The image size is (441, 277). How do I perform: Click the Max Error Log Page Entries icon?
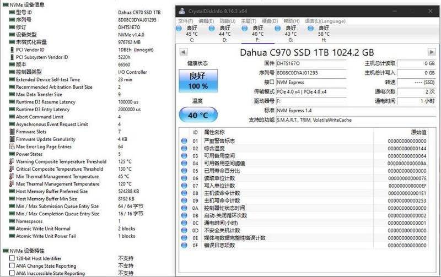[12, 146]
